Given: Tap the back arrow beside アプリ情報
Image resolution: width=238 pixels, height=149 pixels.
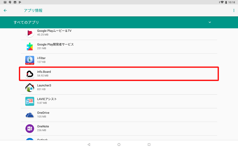Looking at the screenshot, I should pos(5,10).
